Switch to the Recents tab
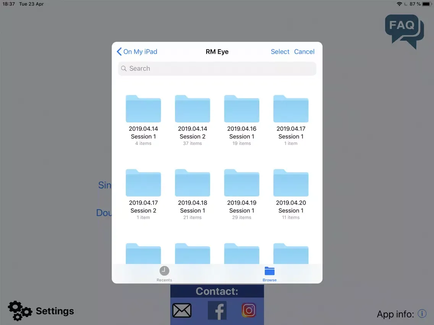434x325 pixels. click(164, 274)
